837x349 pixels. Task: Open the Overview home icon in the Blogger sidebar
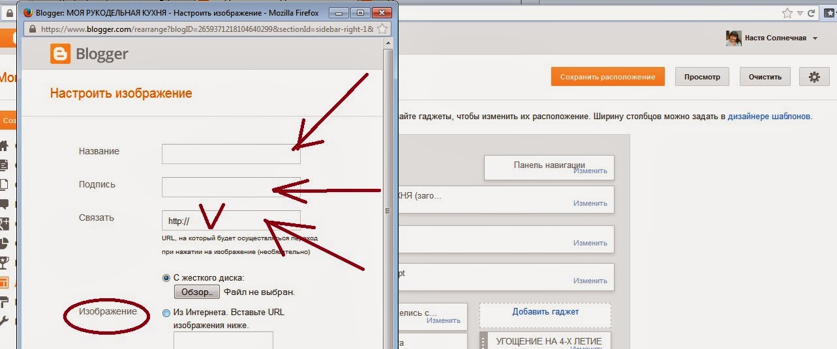(x=4, y=145)
